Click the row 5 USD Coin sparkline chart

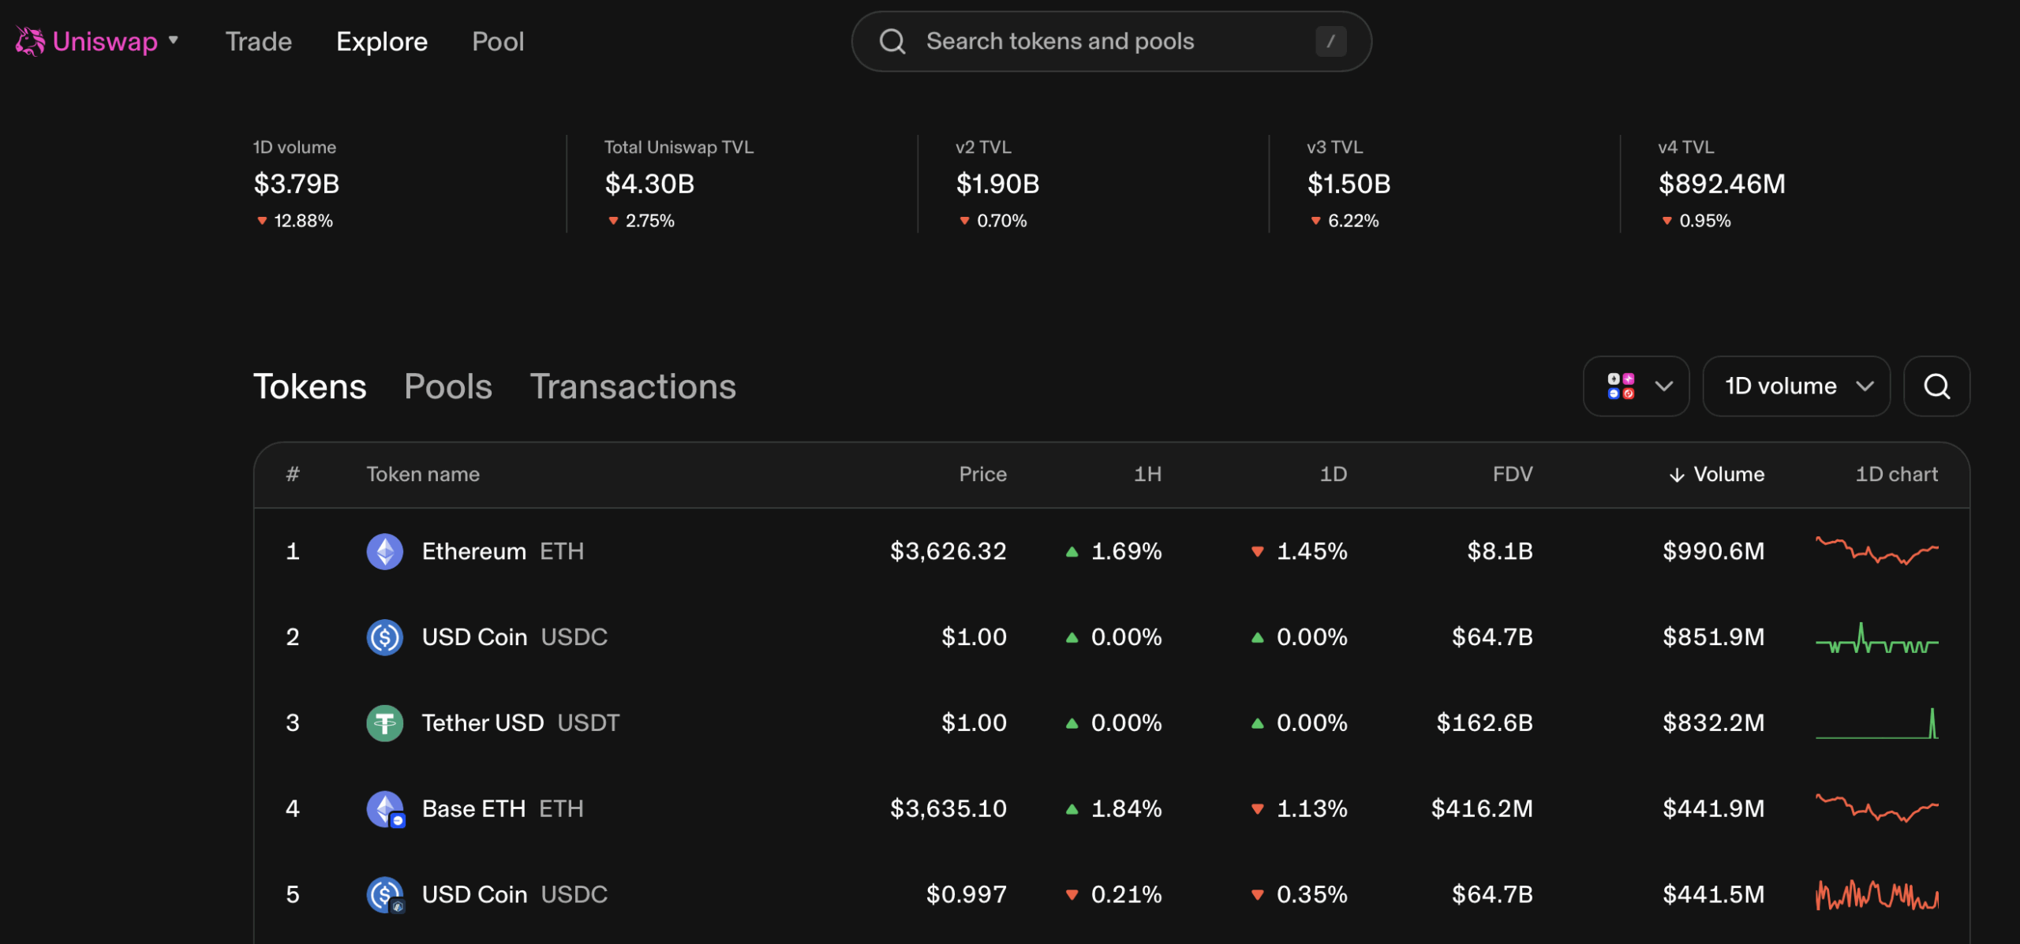1876,895
